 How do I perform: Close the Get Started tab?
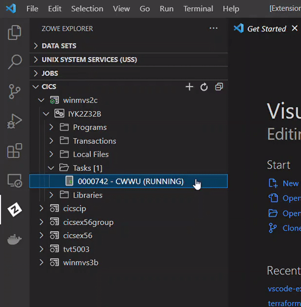[294, 29]
